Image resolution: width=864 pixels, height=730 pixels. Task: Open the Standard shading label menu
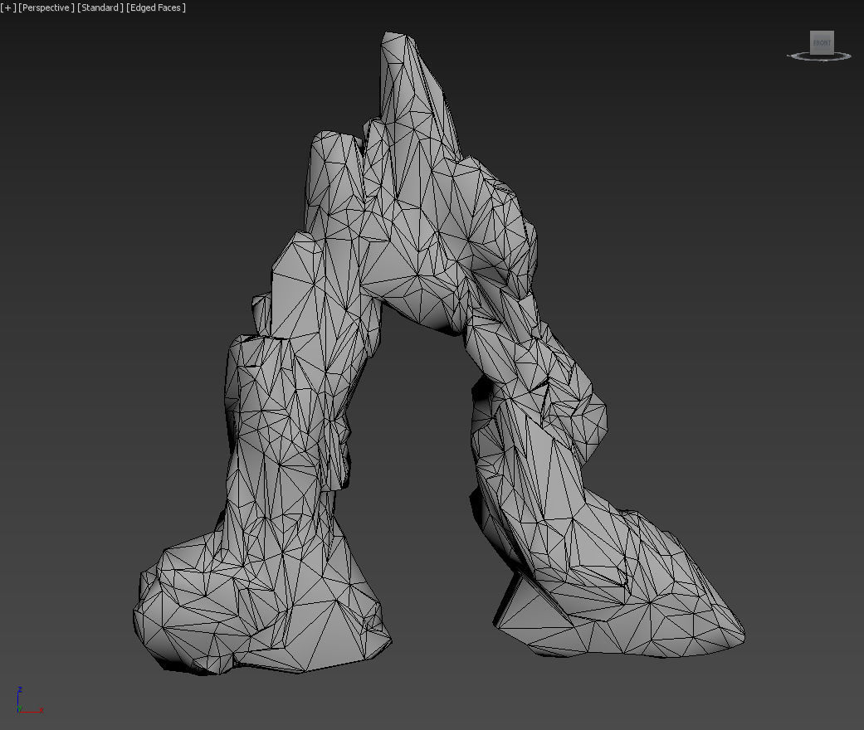click(100, 7)
